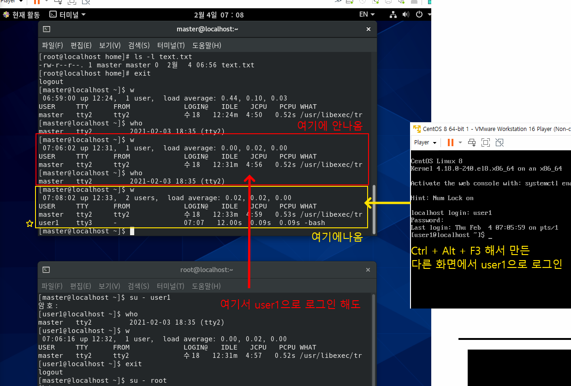The width and height of the screenshot is (571, 386).
Task: Open the 현재 활동 activities overview
Action: (x=21, y=15)
